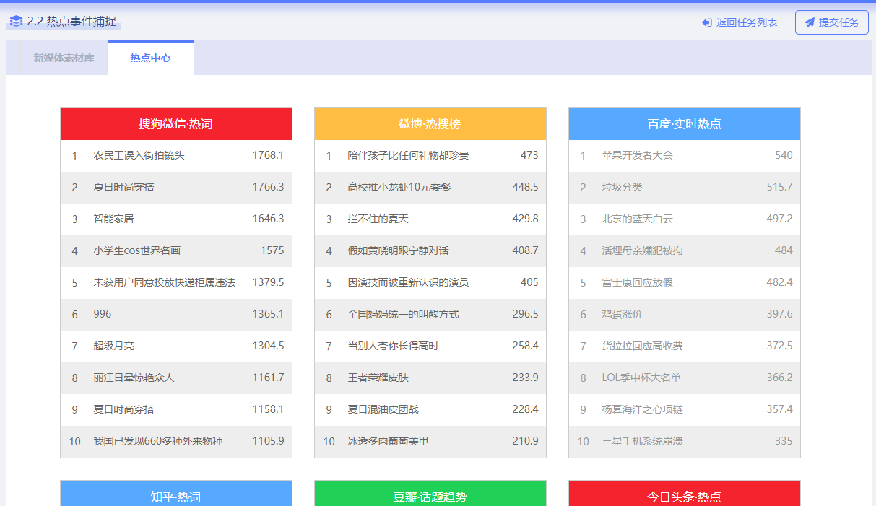This screenshot has width=876, height=506.
Task: Click the 515.7 Baidu heat value
Action: tap(779, 187)
